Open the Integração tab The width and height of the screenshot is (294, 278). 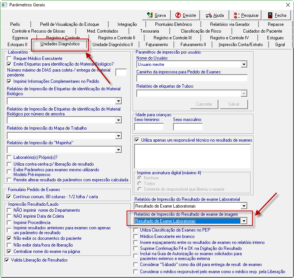(127, 24)
